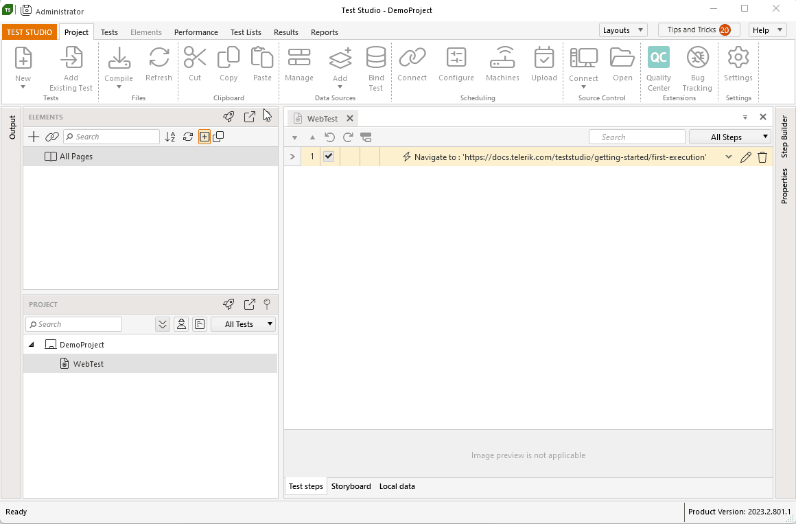796x524 pixels.
Task: Sort elements alphabetically
Action: click(170, 137)
